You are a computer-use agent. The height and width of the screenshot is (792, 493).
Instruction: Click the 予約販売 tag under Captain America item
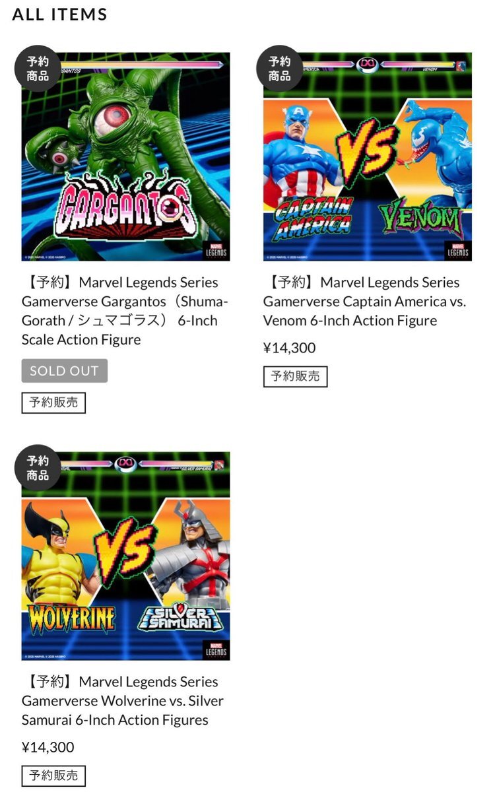pyautogui.click(x=295, y=376)
